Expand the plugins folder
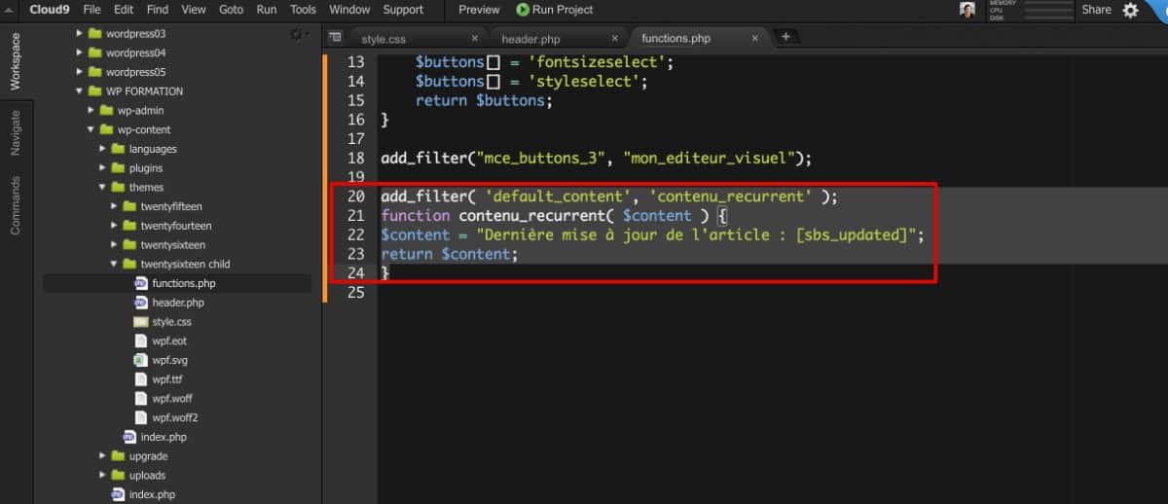Viewport: 1168px width, 504px height. (x=103, y=168)
